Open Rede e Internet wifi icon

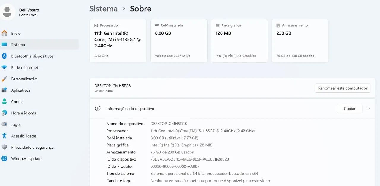click(x=4, y=67)
